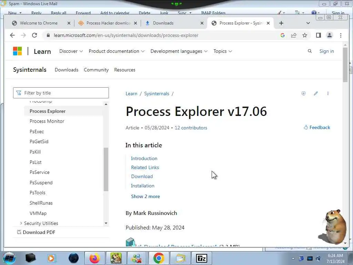353x265 pixels.
Task: Close the Downloads tab
Action: [202, 23]
